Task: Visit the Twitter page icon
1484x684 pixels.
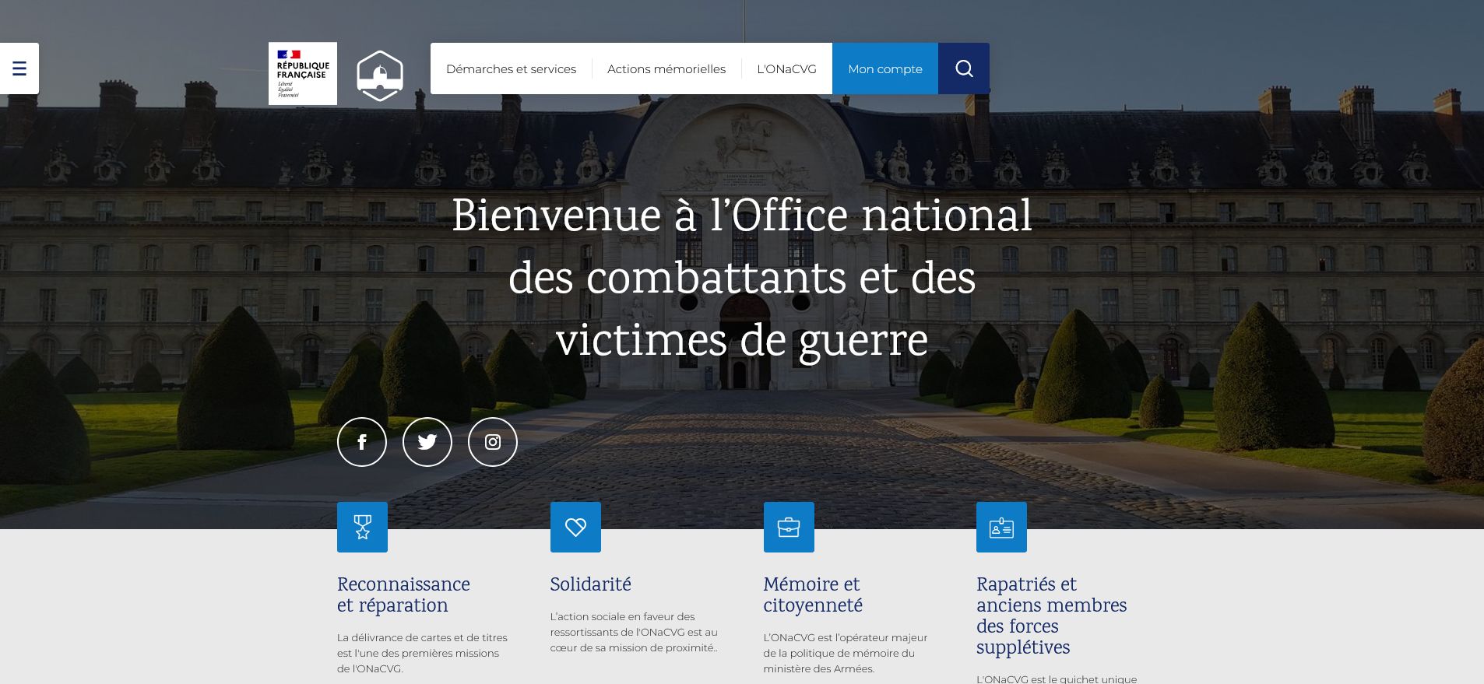Action: pyautogui.click(x=427, y=442)
